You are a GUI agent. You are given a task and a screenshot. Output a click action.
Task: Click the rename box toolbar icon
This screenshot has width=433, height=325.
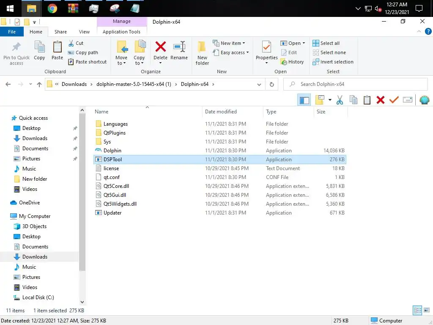(408, 100)
